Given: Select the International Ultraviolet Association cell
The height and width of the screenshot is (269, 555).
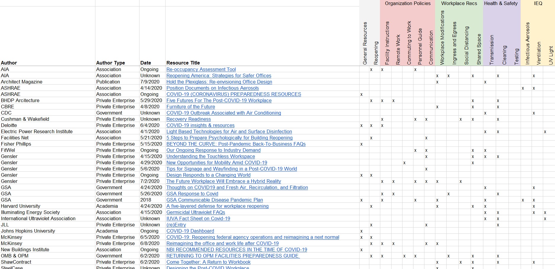Looking at the screenshot, I should click(38, 218).
